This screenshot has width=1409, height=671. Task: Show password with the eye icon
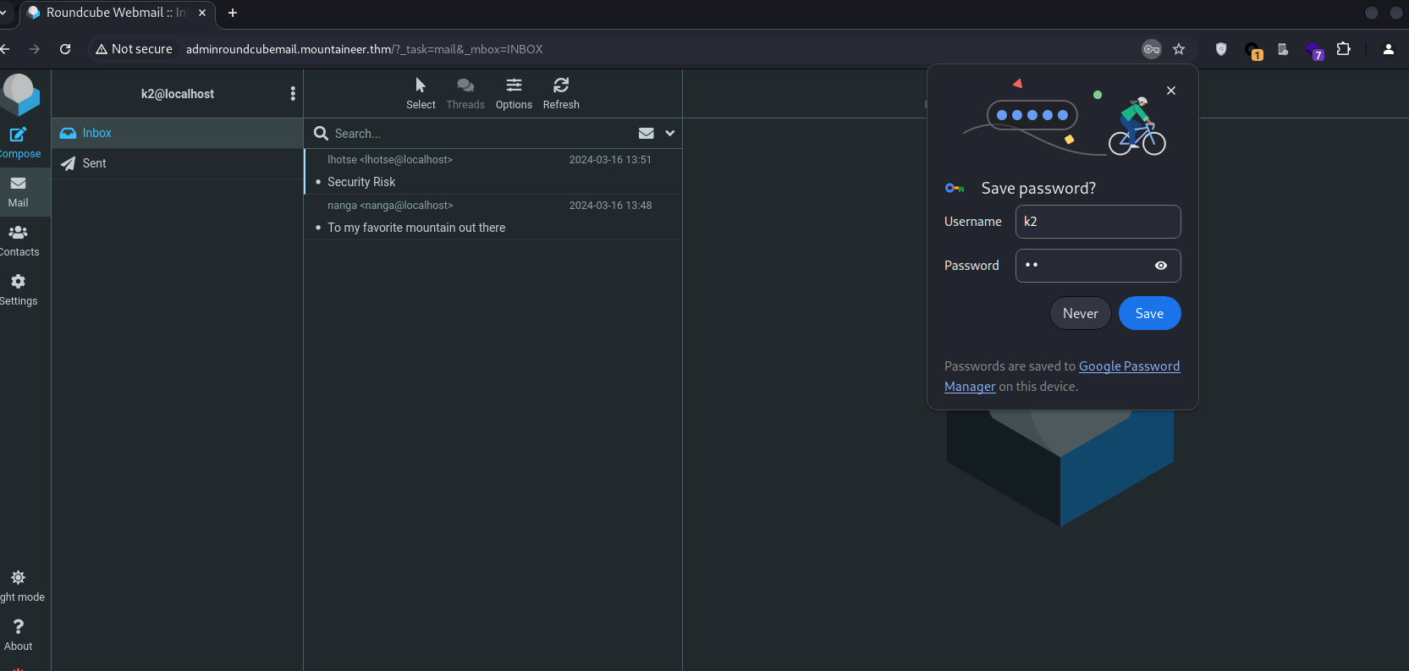point(1161,266)
